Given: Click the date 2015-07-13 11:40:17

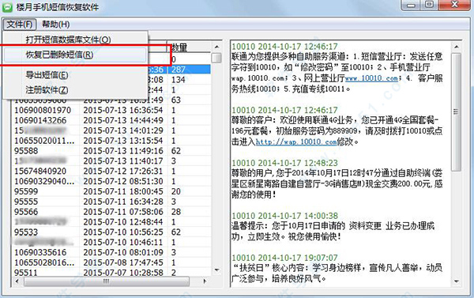Looking at the screenshot, I should pyautogui.click(x=123, y=161).
